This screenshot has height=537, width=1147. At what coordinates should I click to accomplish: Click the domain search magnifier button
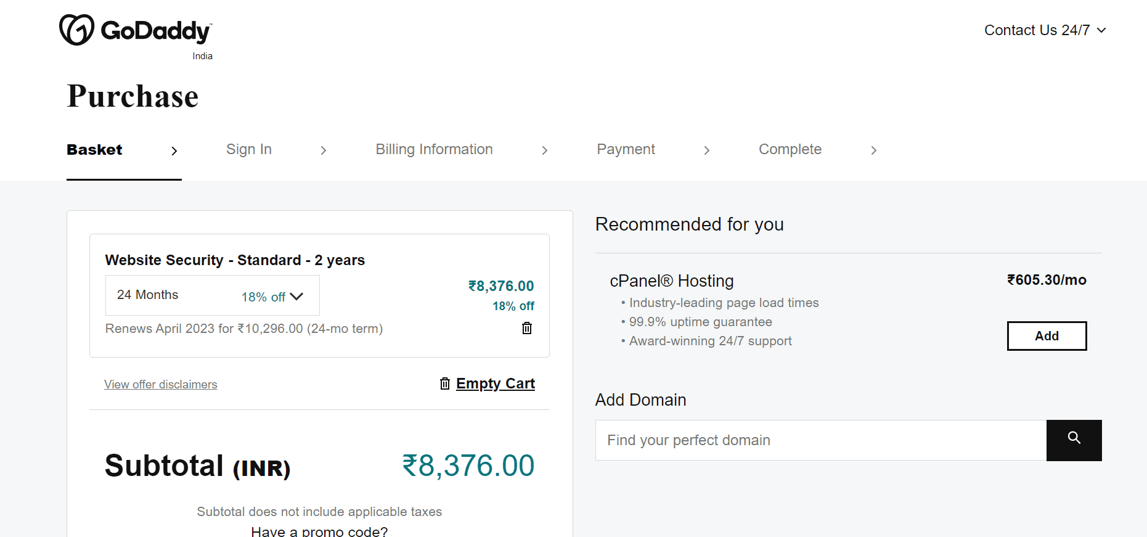[1074, 440]
